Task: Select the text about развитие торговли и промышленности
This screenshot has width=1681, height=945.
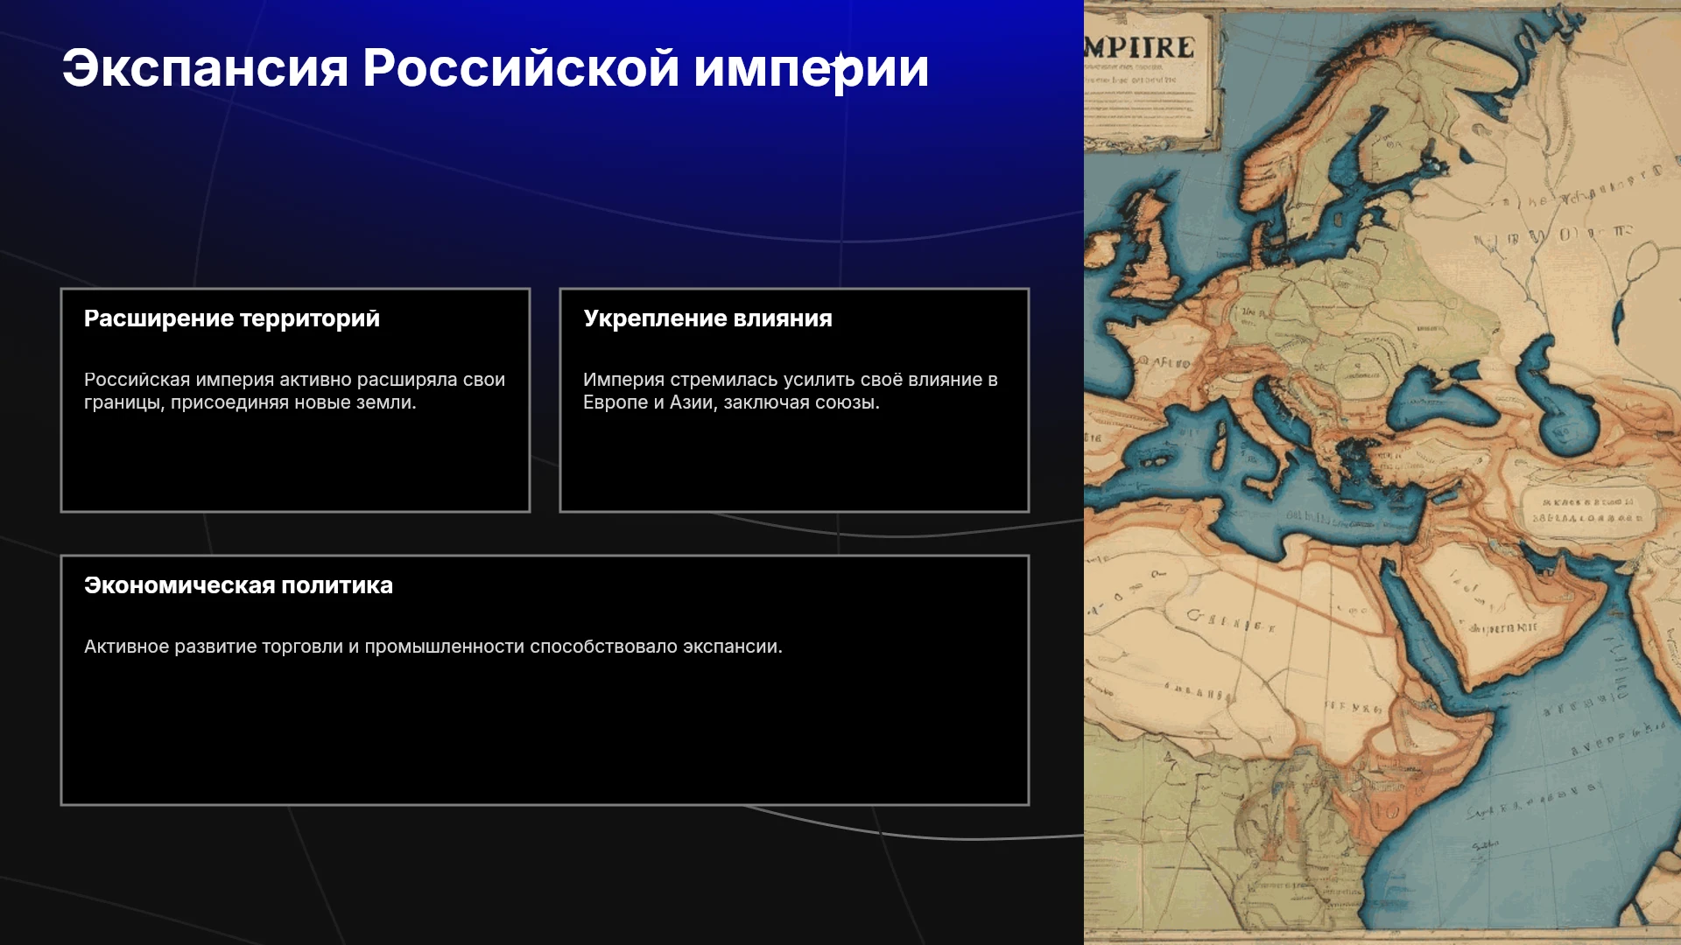Action: [x=433, y=647]
